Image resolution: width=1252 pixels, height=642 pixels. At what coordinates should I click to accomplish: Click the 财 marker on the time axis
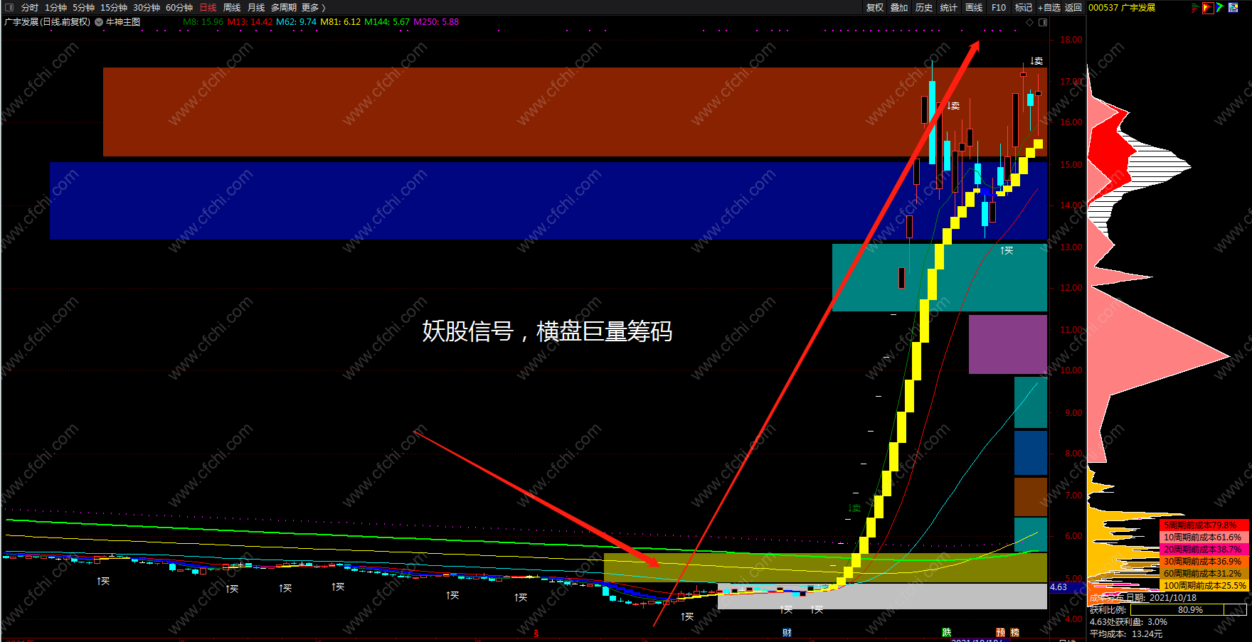click(787, 633)
